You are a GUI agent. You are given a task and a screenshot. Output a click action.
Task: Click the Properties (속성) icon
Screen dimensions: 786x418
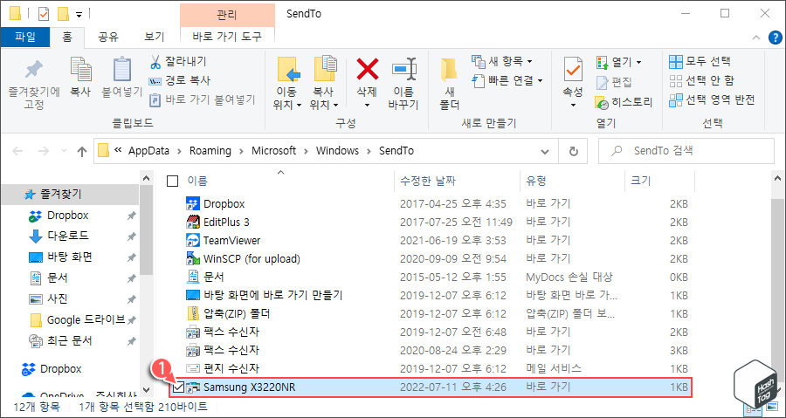point(573,70)
